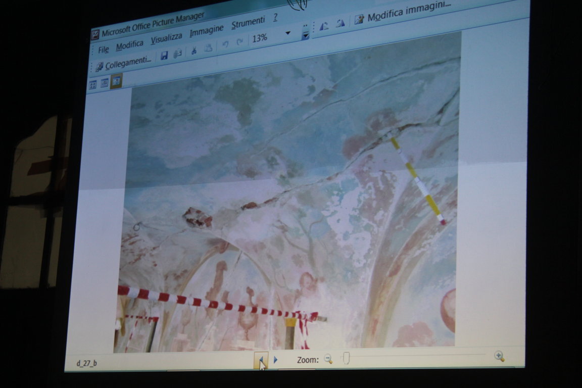The image size is (582, 388).
Task: Click the zoom out magnifier icon
Action: tap(328, 359)
